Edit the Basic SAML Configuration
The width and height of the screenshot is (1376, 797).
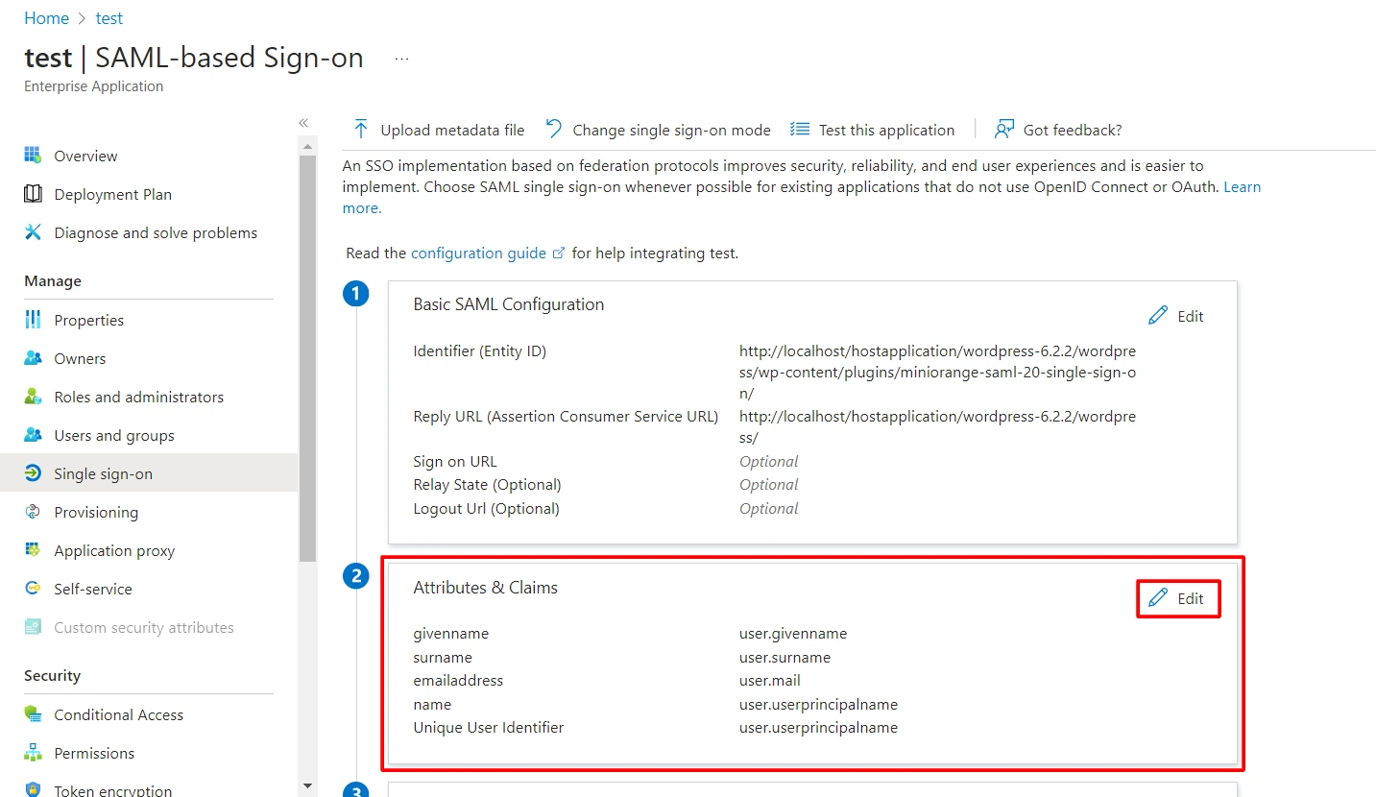[x=1176, y=316]
